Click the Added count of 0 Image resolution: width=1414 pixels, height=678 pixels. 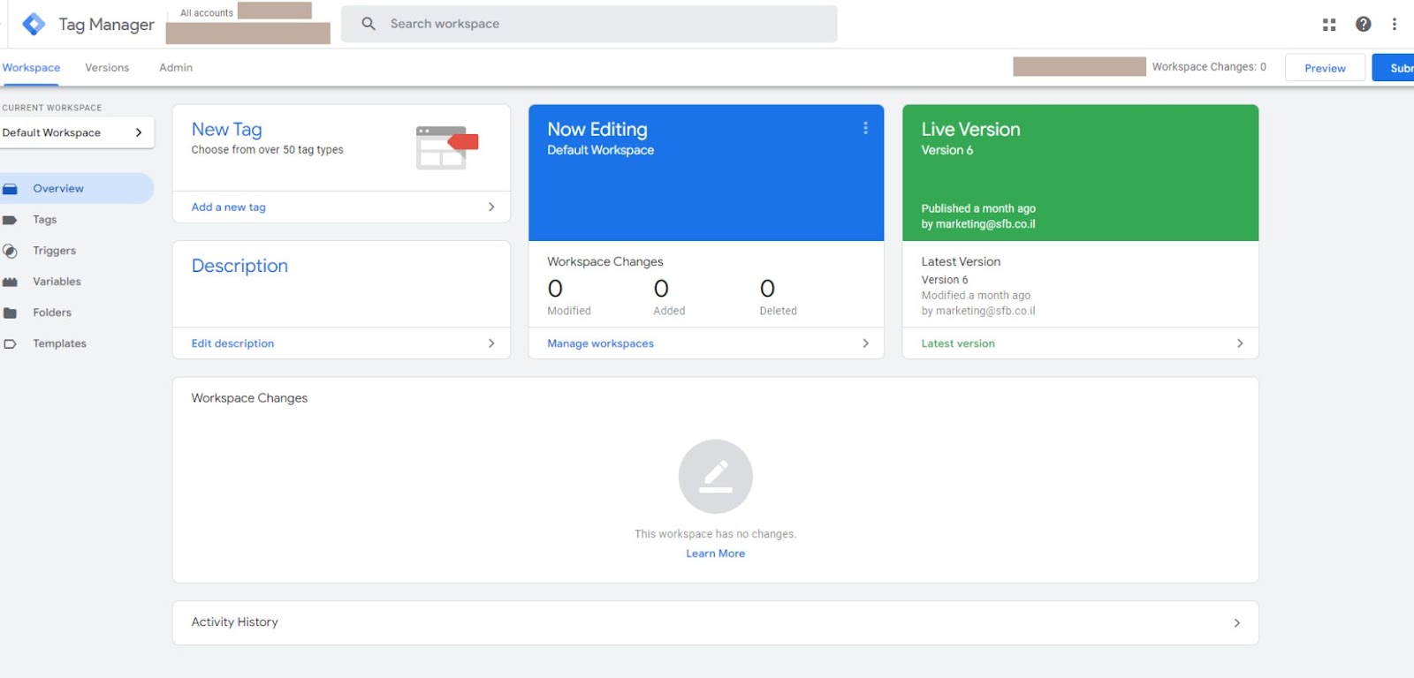pyautogui.click(x=661, y=289)
